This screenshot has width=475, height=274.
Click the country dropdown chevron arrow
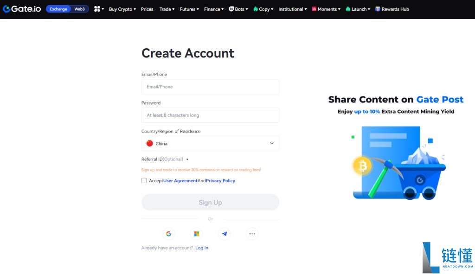(x=272, y=144)
